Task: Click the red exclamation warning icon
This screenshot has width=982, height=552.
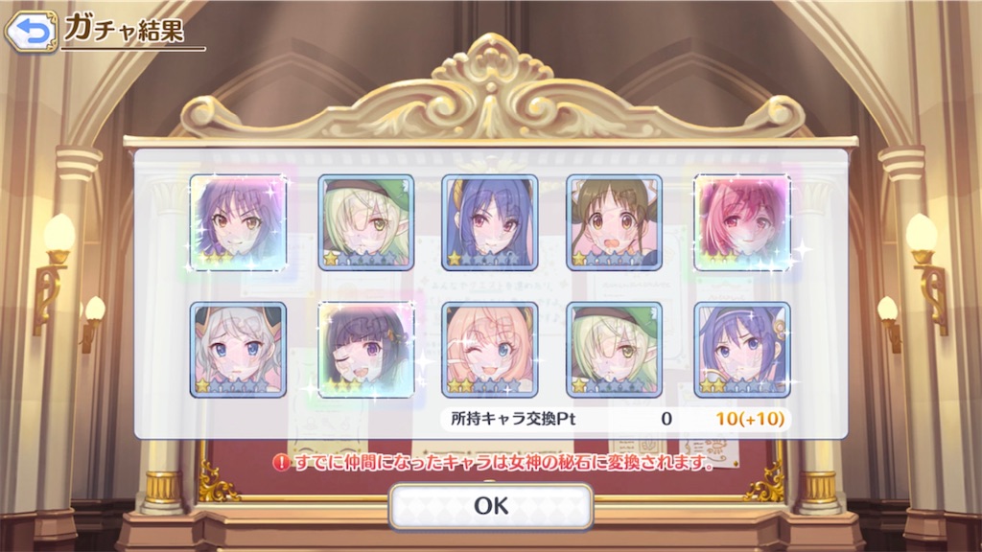Action: coord(281,463)
